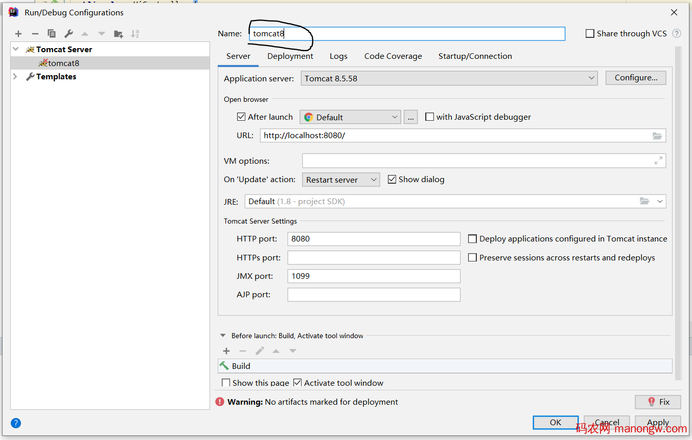692x440 pixels.
Task: Add a Before launch task
Action: (x=226, y=351)
